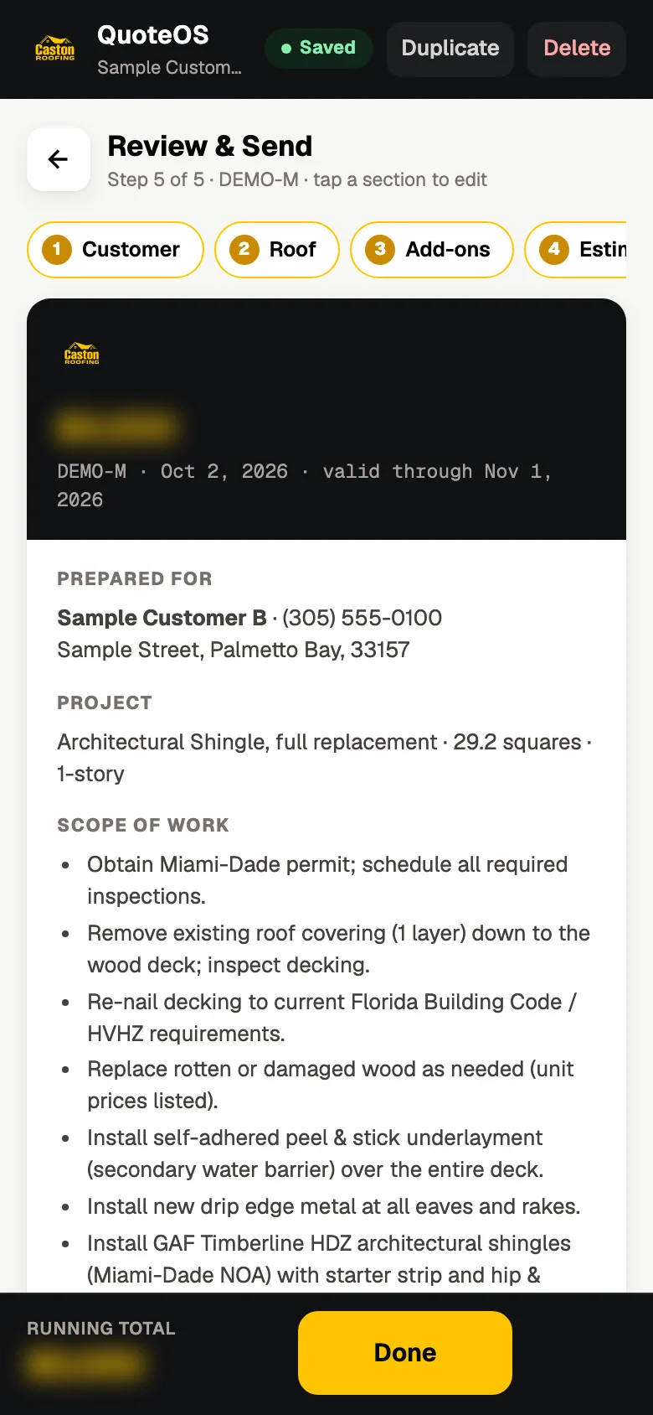
Task: Open the Customer step tab
Action: coord(116,249)
